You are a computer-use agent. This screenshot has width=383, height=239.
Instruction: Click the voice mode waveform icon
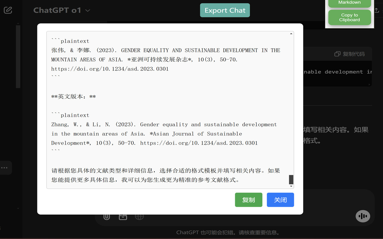pyautogui.click(x=363, y=216)
